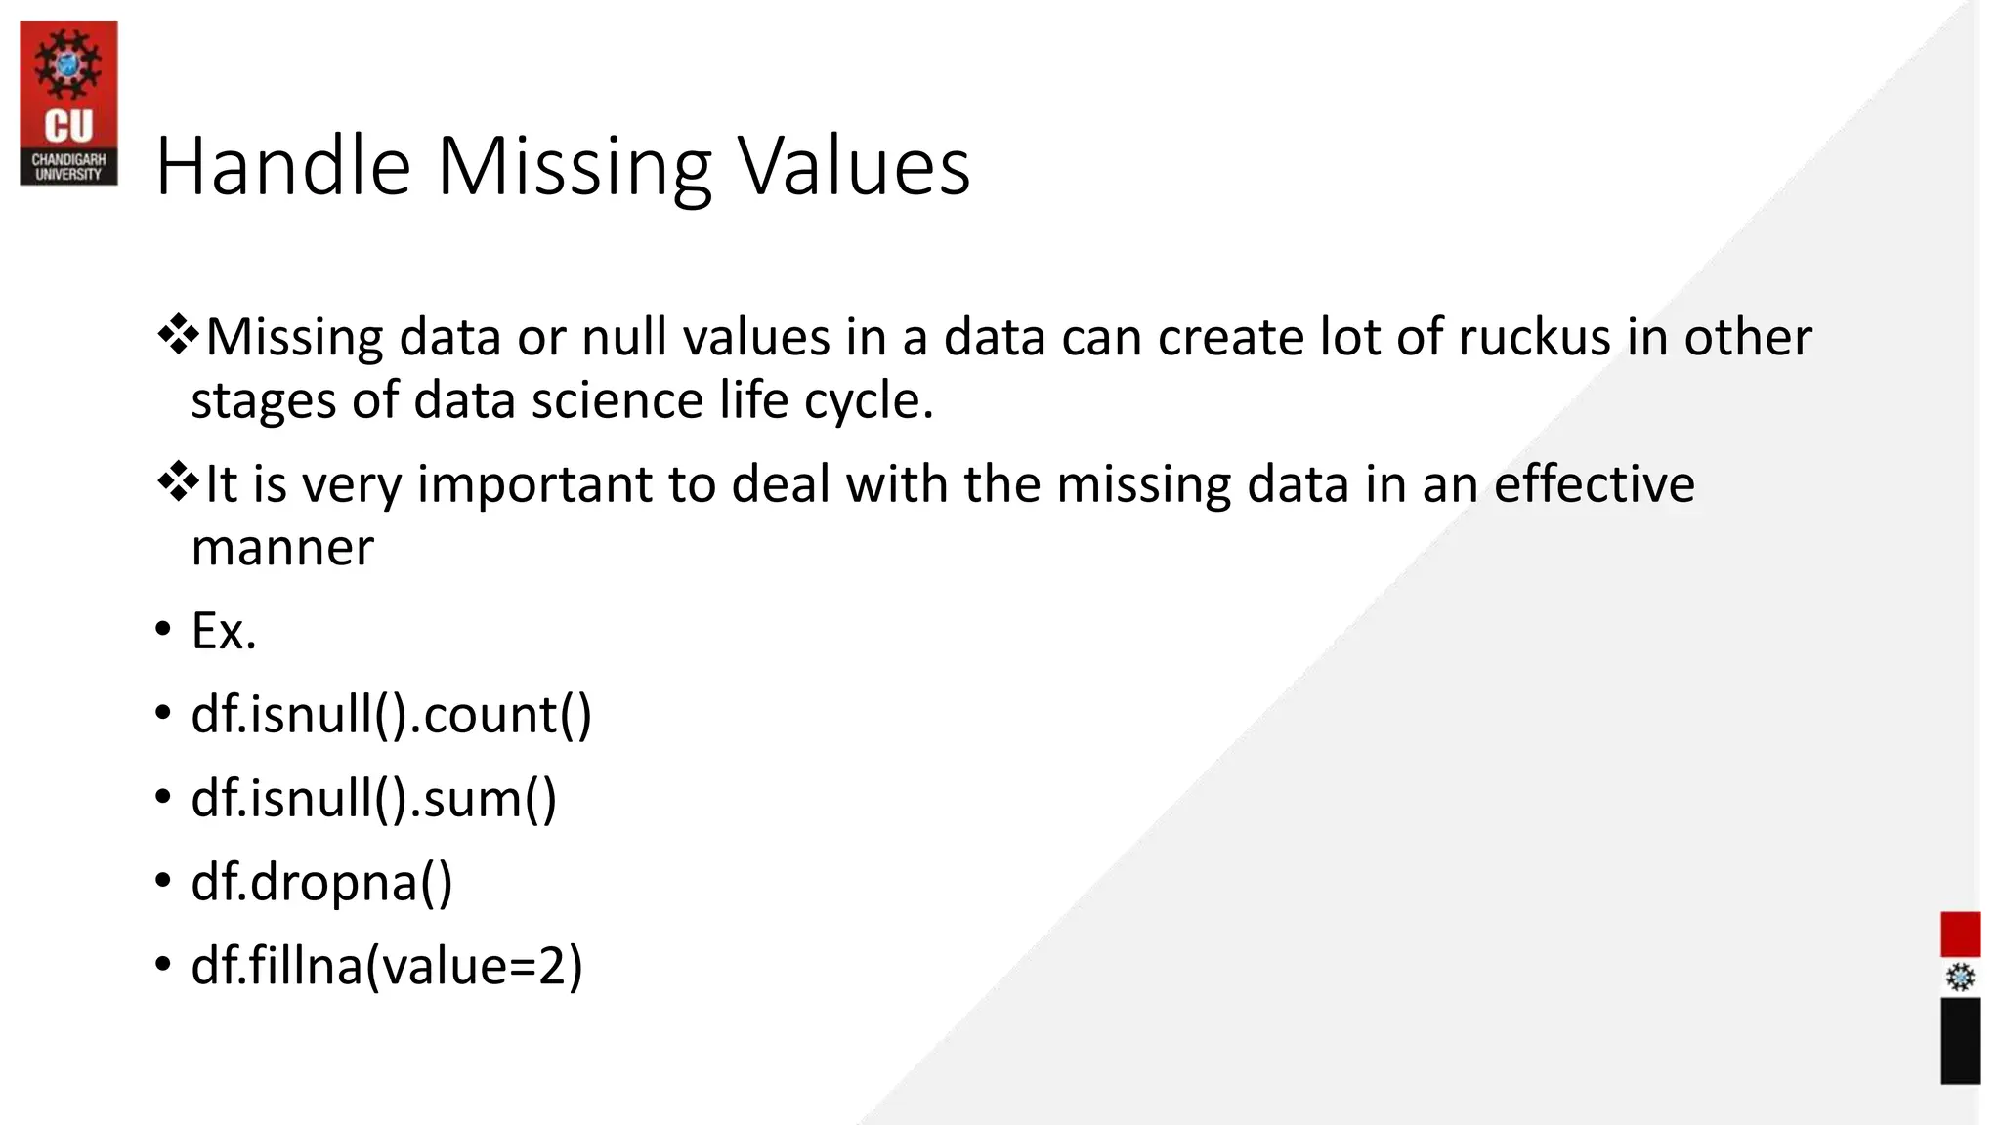This screenshot has height=1125, width=2001.
Task: Click the small gear emblem at right edge
Action: (1960, 978)
